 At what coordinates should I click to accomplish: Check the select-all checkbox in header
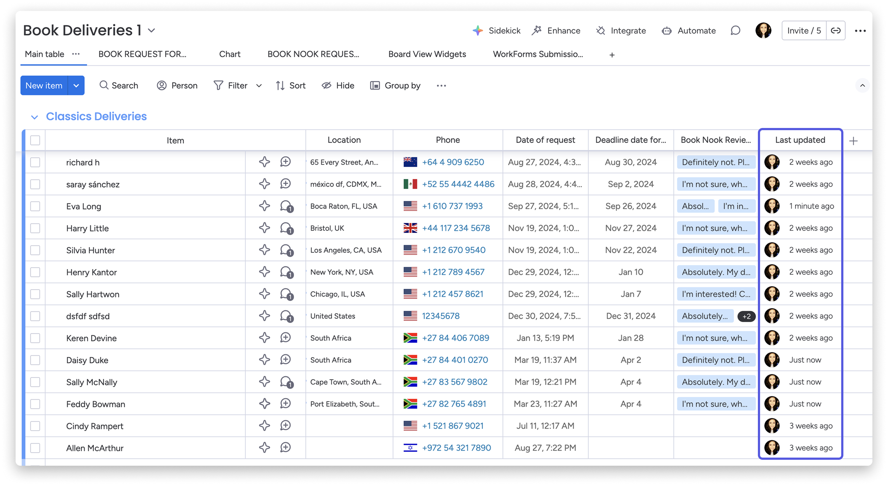35,140
